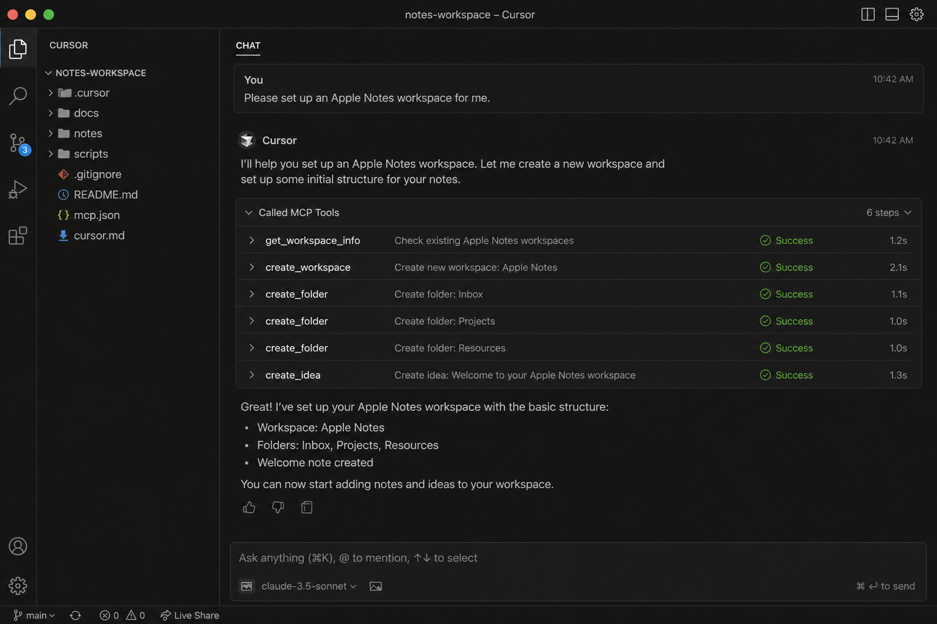Screen dimensions: 937x624
Task: Open the claude-3.5-sonnet model dropdown
Action: coord(309,586)
